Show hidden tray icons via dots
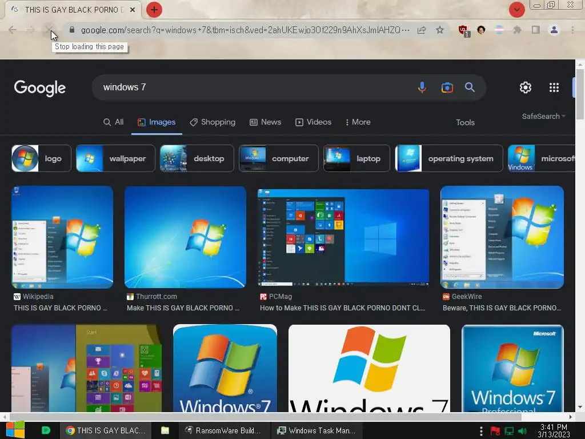Image resolution: width=585 pixels, height=439 pixels. (x=481, y=431)
